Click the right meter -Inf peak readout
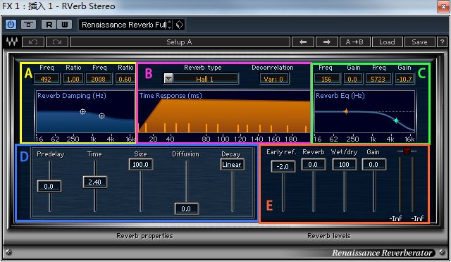Screen dimensions: 451x262 click(417, 218)
